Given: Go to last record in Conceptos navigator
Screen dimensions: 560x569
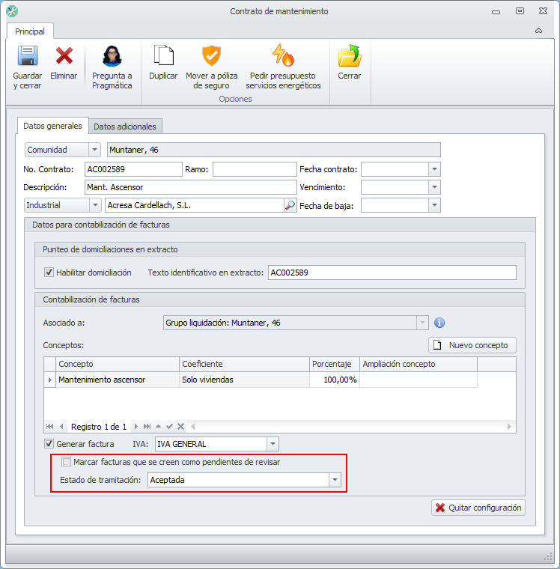Looking at the screenshot, I should point(147,427).
